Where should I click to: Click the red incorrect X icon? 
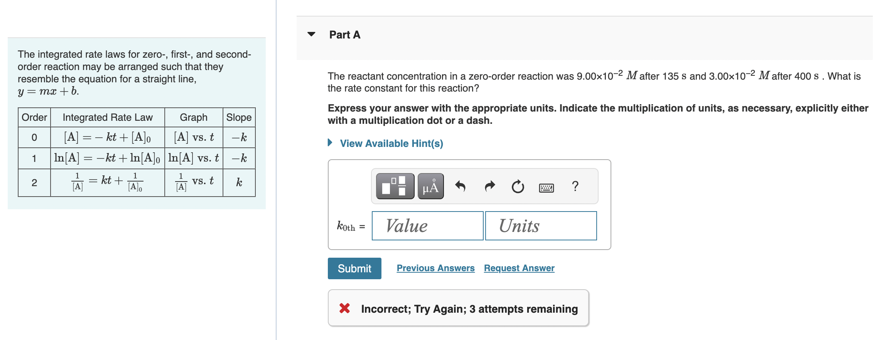tap(346, 308)
